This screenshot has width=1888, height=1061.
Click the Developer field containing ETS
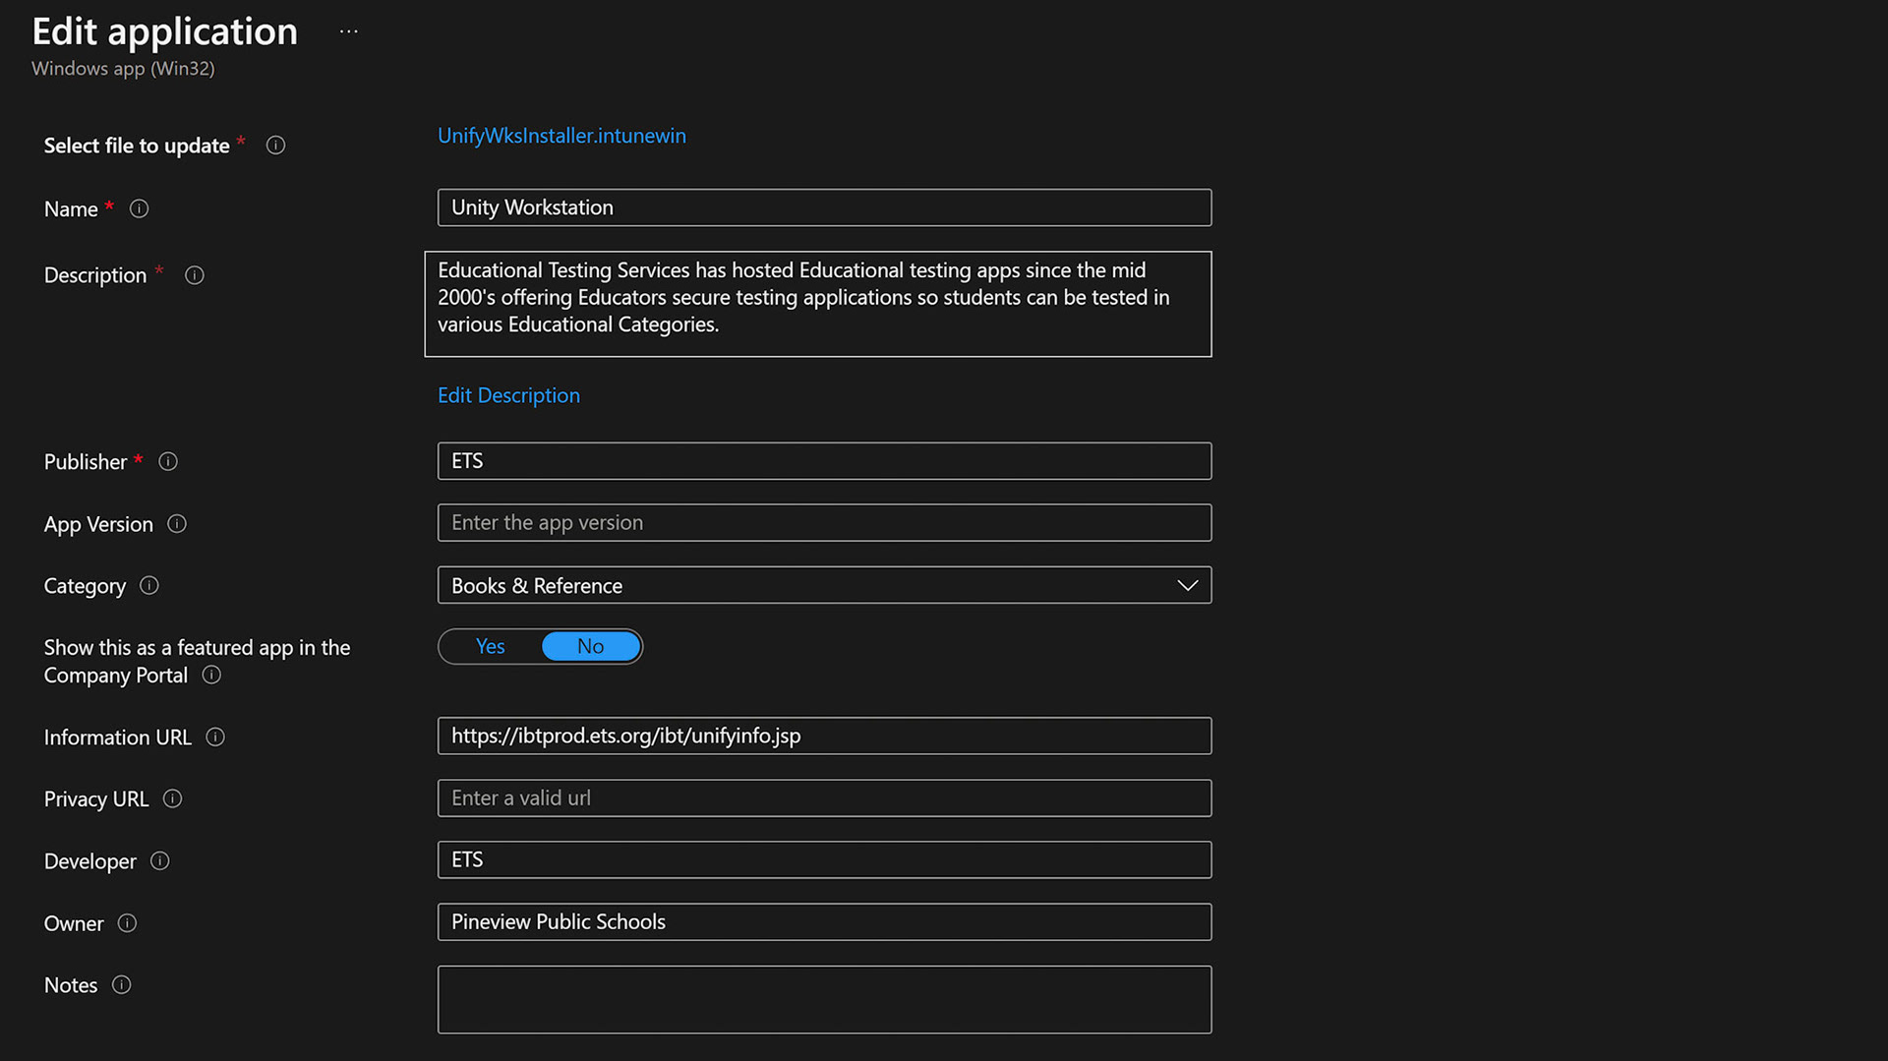824,859
